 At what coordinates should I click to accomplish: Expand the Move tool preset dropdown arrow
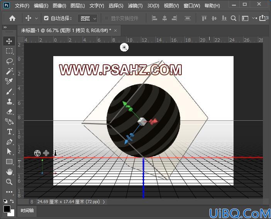coord(36,18)
